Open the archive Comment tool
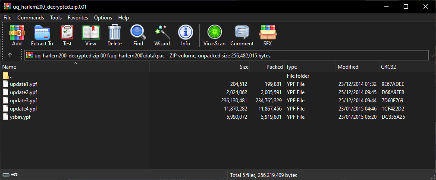This screenshot has width=436, height=180. tap(242, 35)
